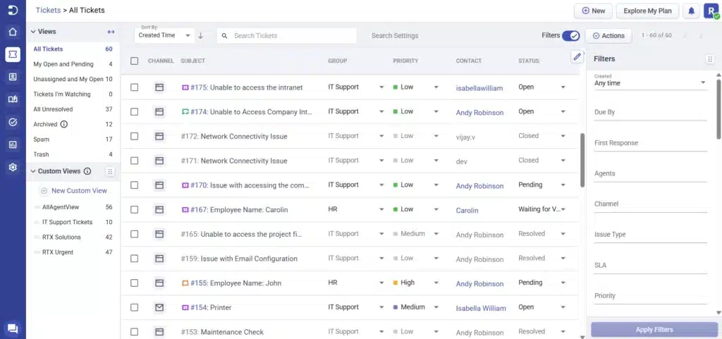Click the info icon beside Archived
Image resolution: width=722 pixels, height=339 pixels.
[x=64, y=124]
